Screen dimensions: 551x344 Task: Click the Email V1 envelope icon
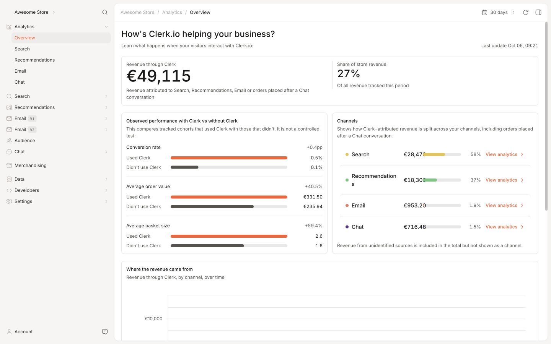coord(9,118)
